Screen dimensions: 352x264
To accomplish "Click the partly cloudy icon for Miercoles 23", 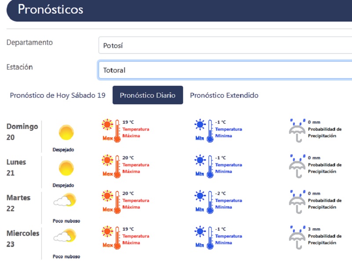I will click(x=64, y=236).
